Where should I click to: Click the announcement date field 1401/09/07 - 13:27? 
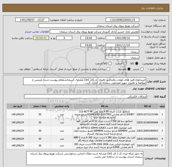(x=32, y=20)
